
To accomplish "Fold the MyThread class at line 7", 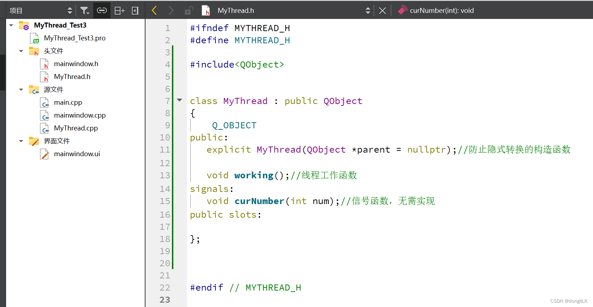I will pyautogui.click(x=179, y=100).
